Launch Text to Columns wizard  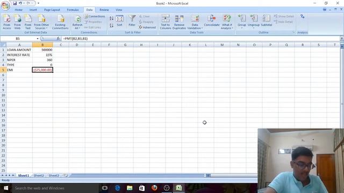click(166, 22)
